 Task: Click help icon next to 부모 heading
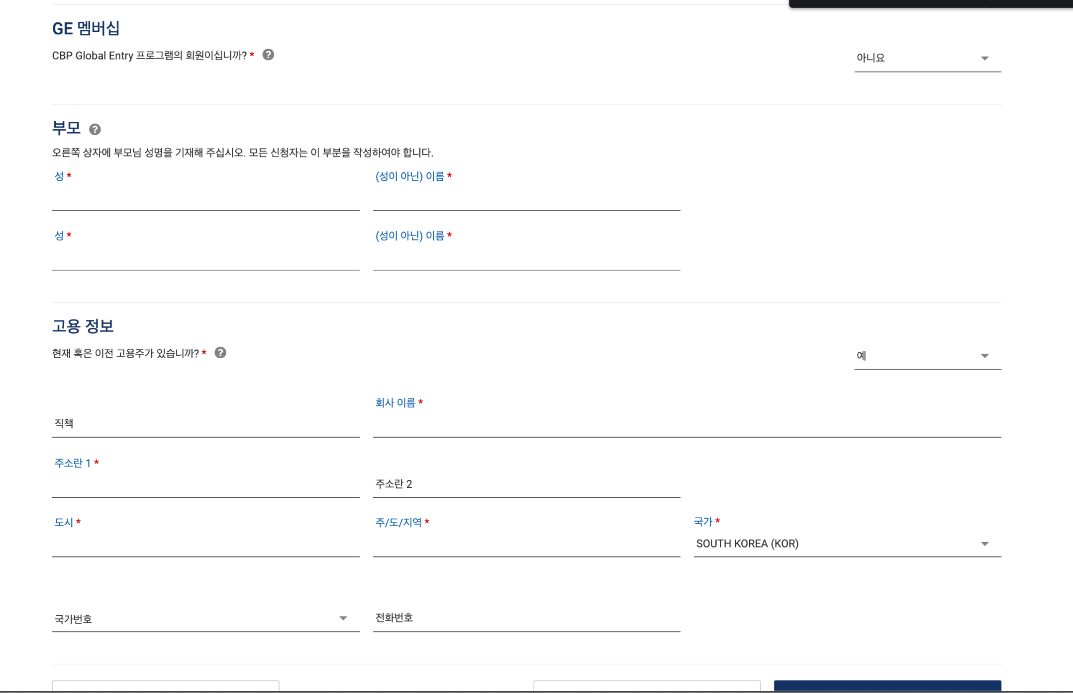coord(95,130)
